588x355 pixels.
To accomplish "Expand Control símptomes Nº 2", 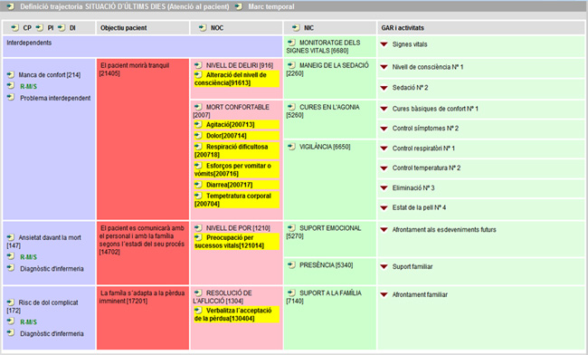I will [x=384, y=129].
